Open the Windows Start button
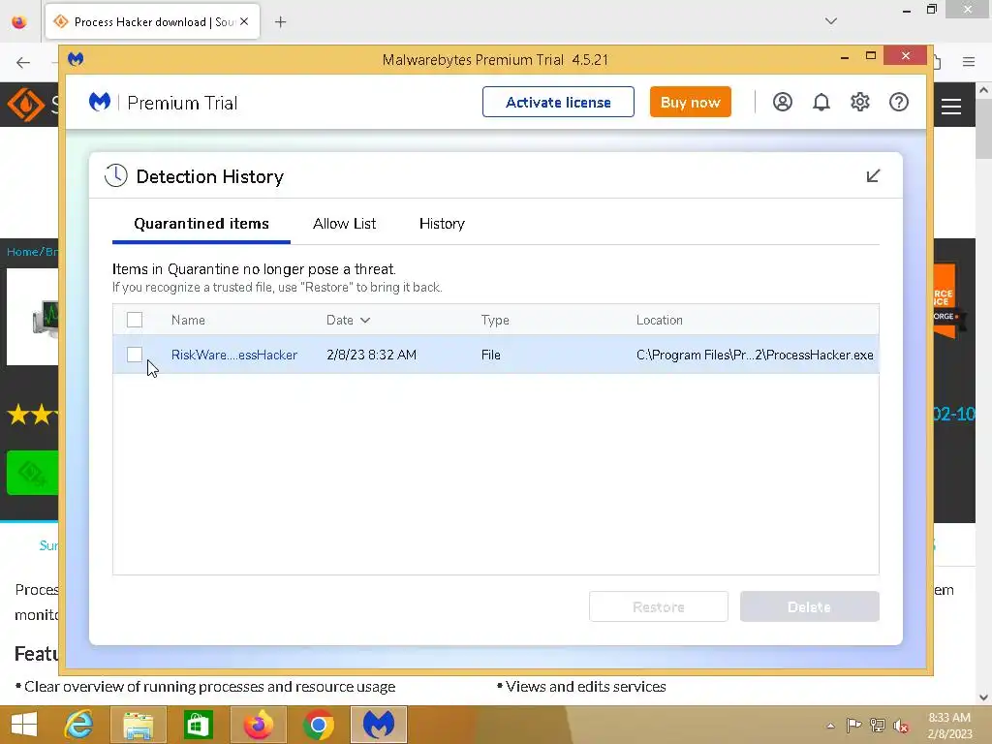 (x=24, y=725)
